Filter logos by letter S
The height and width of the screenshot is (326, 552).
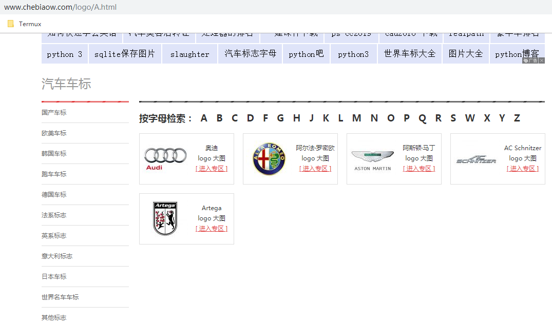point(453,118)
